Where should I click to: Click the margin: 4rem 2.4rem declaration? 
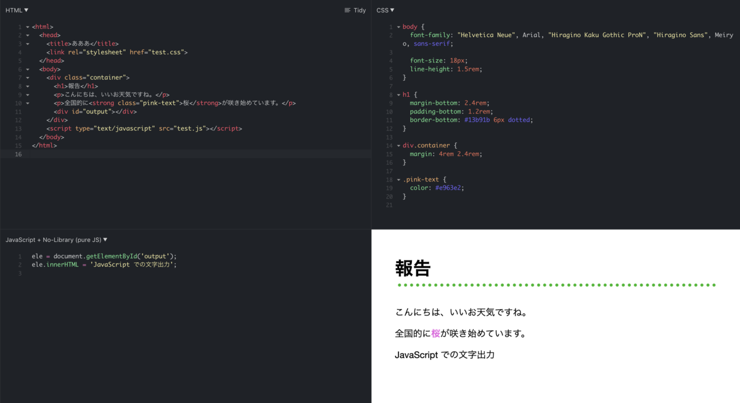[x=446, y=154]
